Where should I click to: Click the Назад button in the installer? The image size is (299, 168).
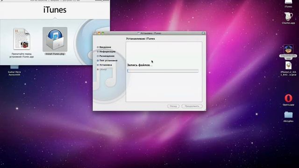173,106
